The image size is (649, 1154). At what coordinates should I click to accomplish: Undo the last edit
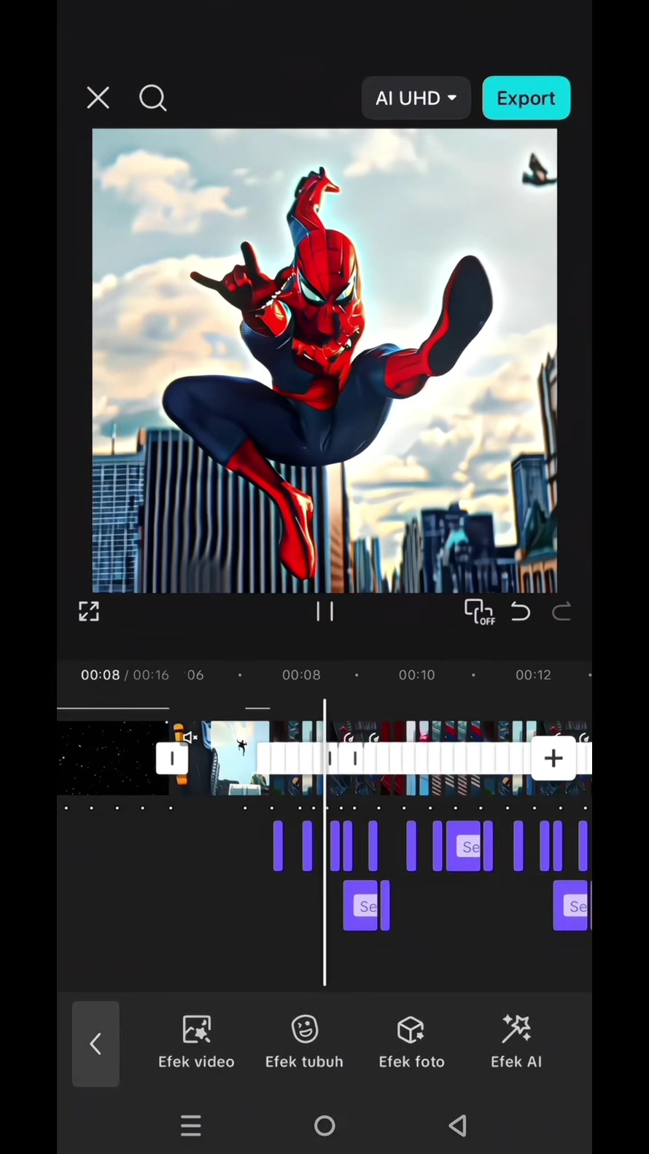point(521,611)
